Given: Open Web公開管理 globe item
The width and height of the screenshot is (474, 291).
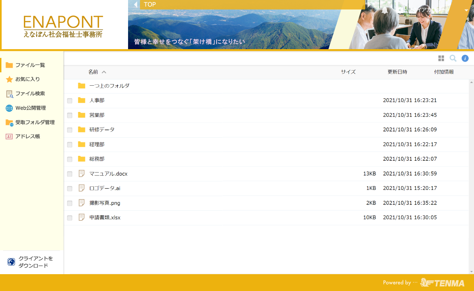Looking at the screenshot, I should [x=9, y=108].
